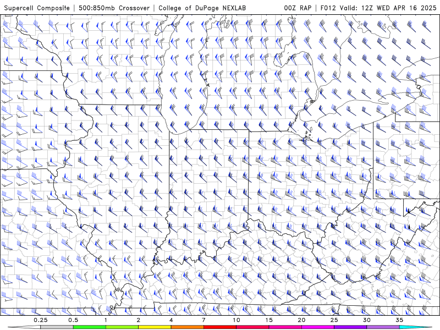Click the 'F012 Valid: 12Z WED APR 16 2025' text

pos(378,8)
